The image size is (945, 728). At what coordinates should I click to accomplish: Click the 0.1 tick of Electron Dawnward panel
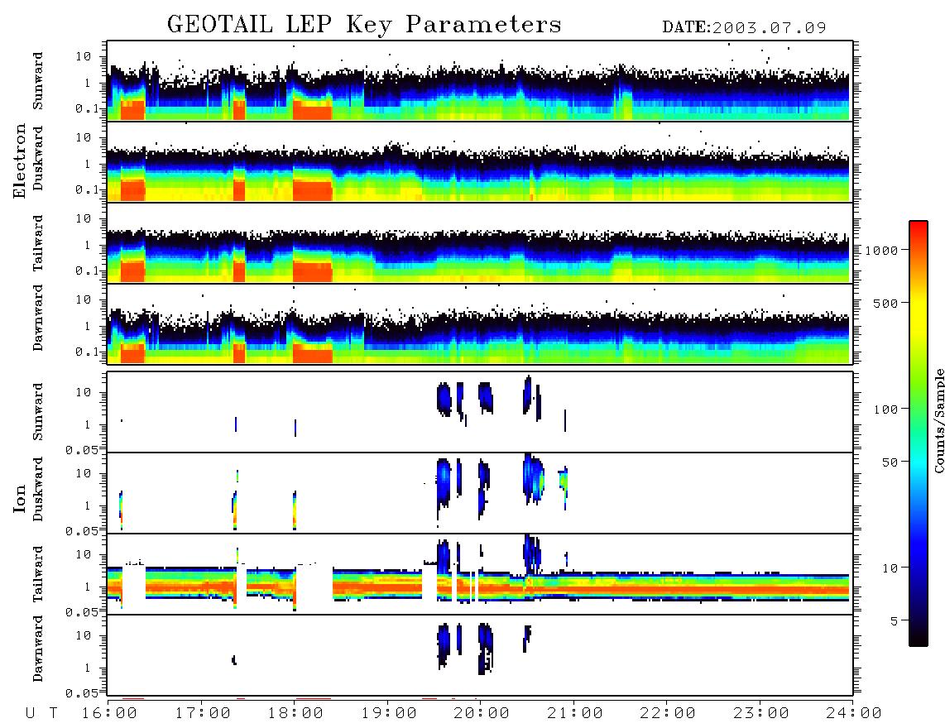pos(87,352)
